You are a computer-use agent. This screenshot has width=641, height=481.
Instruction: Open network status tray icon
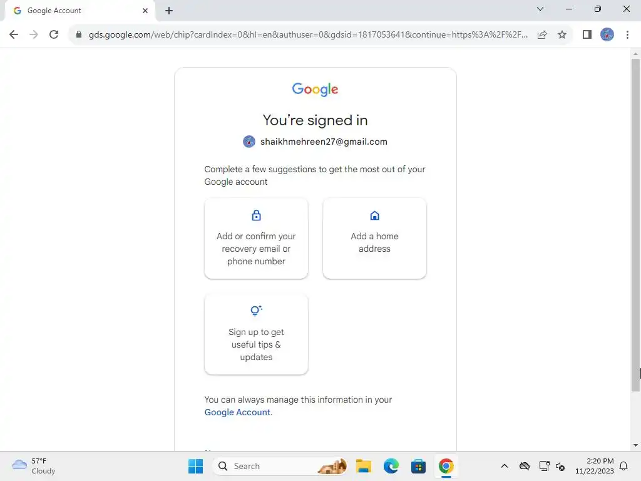(544, 466)
